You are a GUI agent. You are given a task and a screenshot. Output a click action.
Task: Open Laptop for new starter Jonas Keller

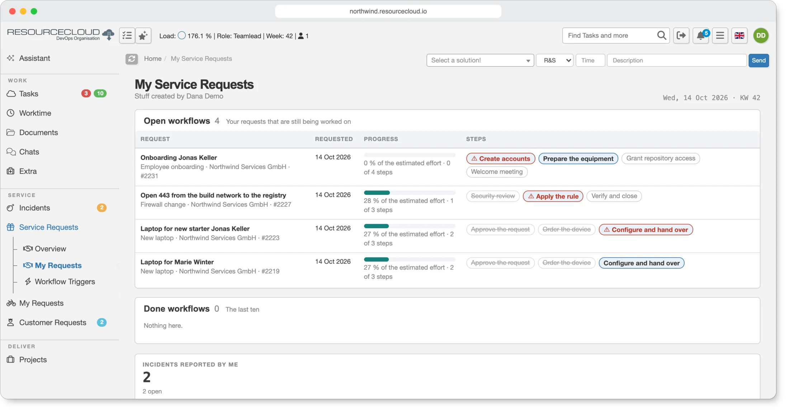point(195,229)
